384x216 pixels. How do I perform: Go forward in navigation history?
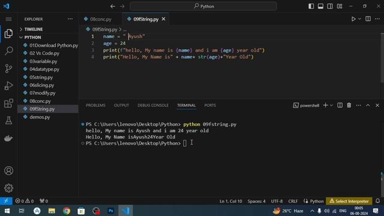coord(122,7)
